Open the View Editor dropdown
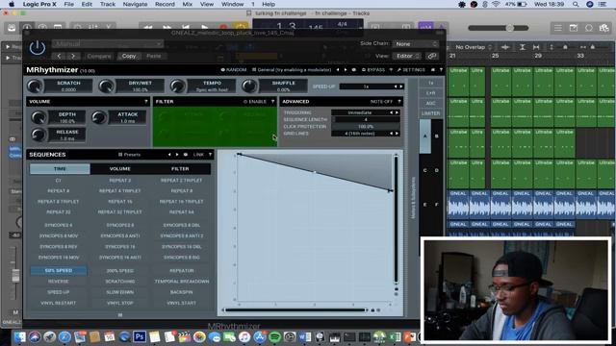The width and height of the screenshot is (616, 346). pyautogui.click(x=407, y=56)
